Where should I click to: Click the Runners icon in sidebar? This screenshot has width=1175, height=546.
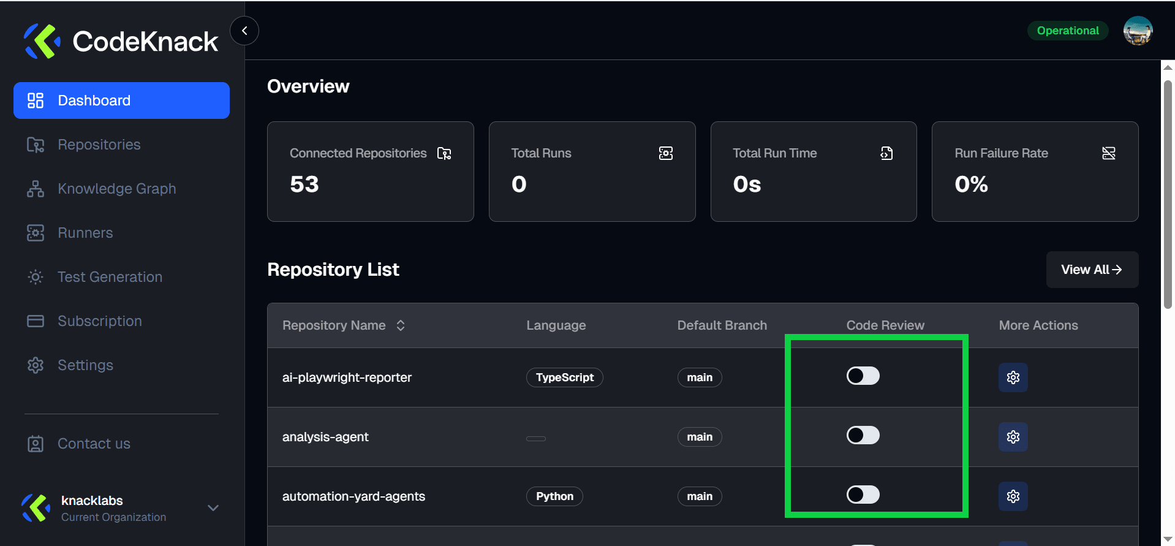(x=36, y=233)
